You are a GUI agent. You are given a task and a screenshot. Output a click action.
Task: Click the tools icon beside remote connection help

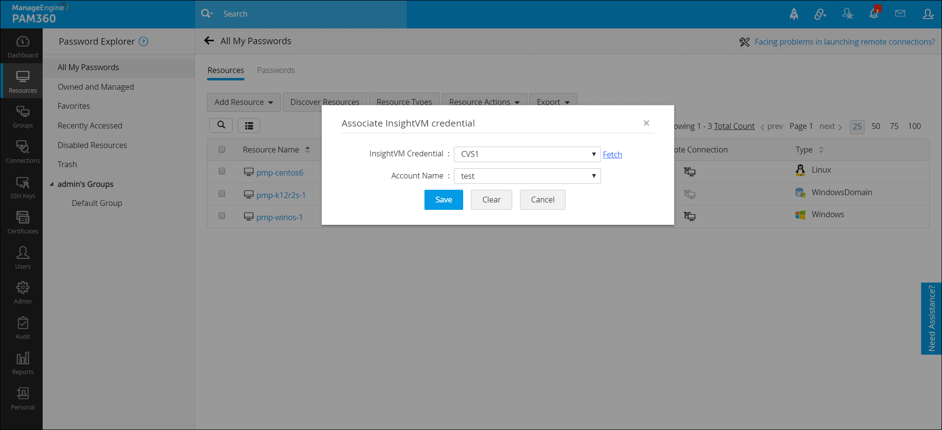(x=744, y=42)
